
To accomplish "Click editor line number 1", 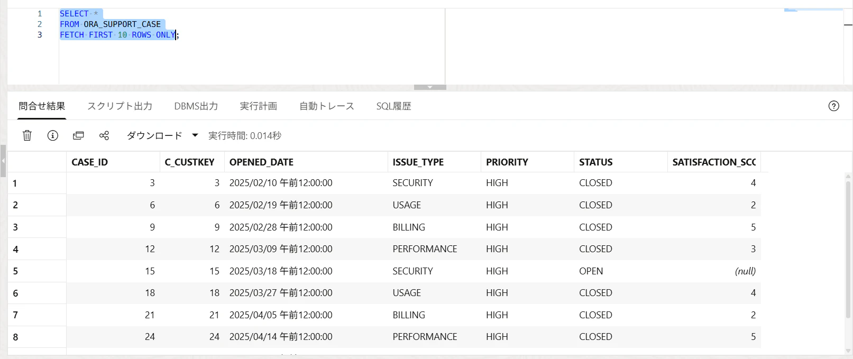I will 40,14.
